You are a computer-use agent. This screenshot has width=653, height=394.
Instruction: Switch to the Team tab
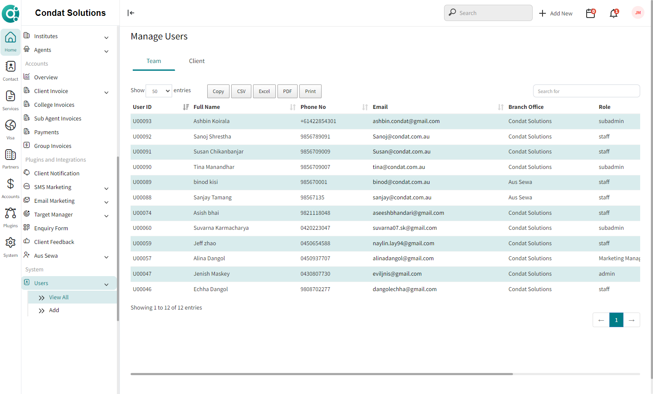click(154, 61)
